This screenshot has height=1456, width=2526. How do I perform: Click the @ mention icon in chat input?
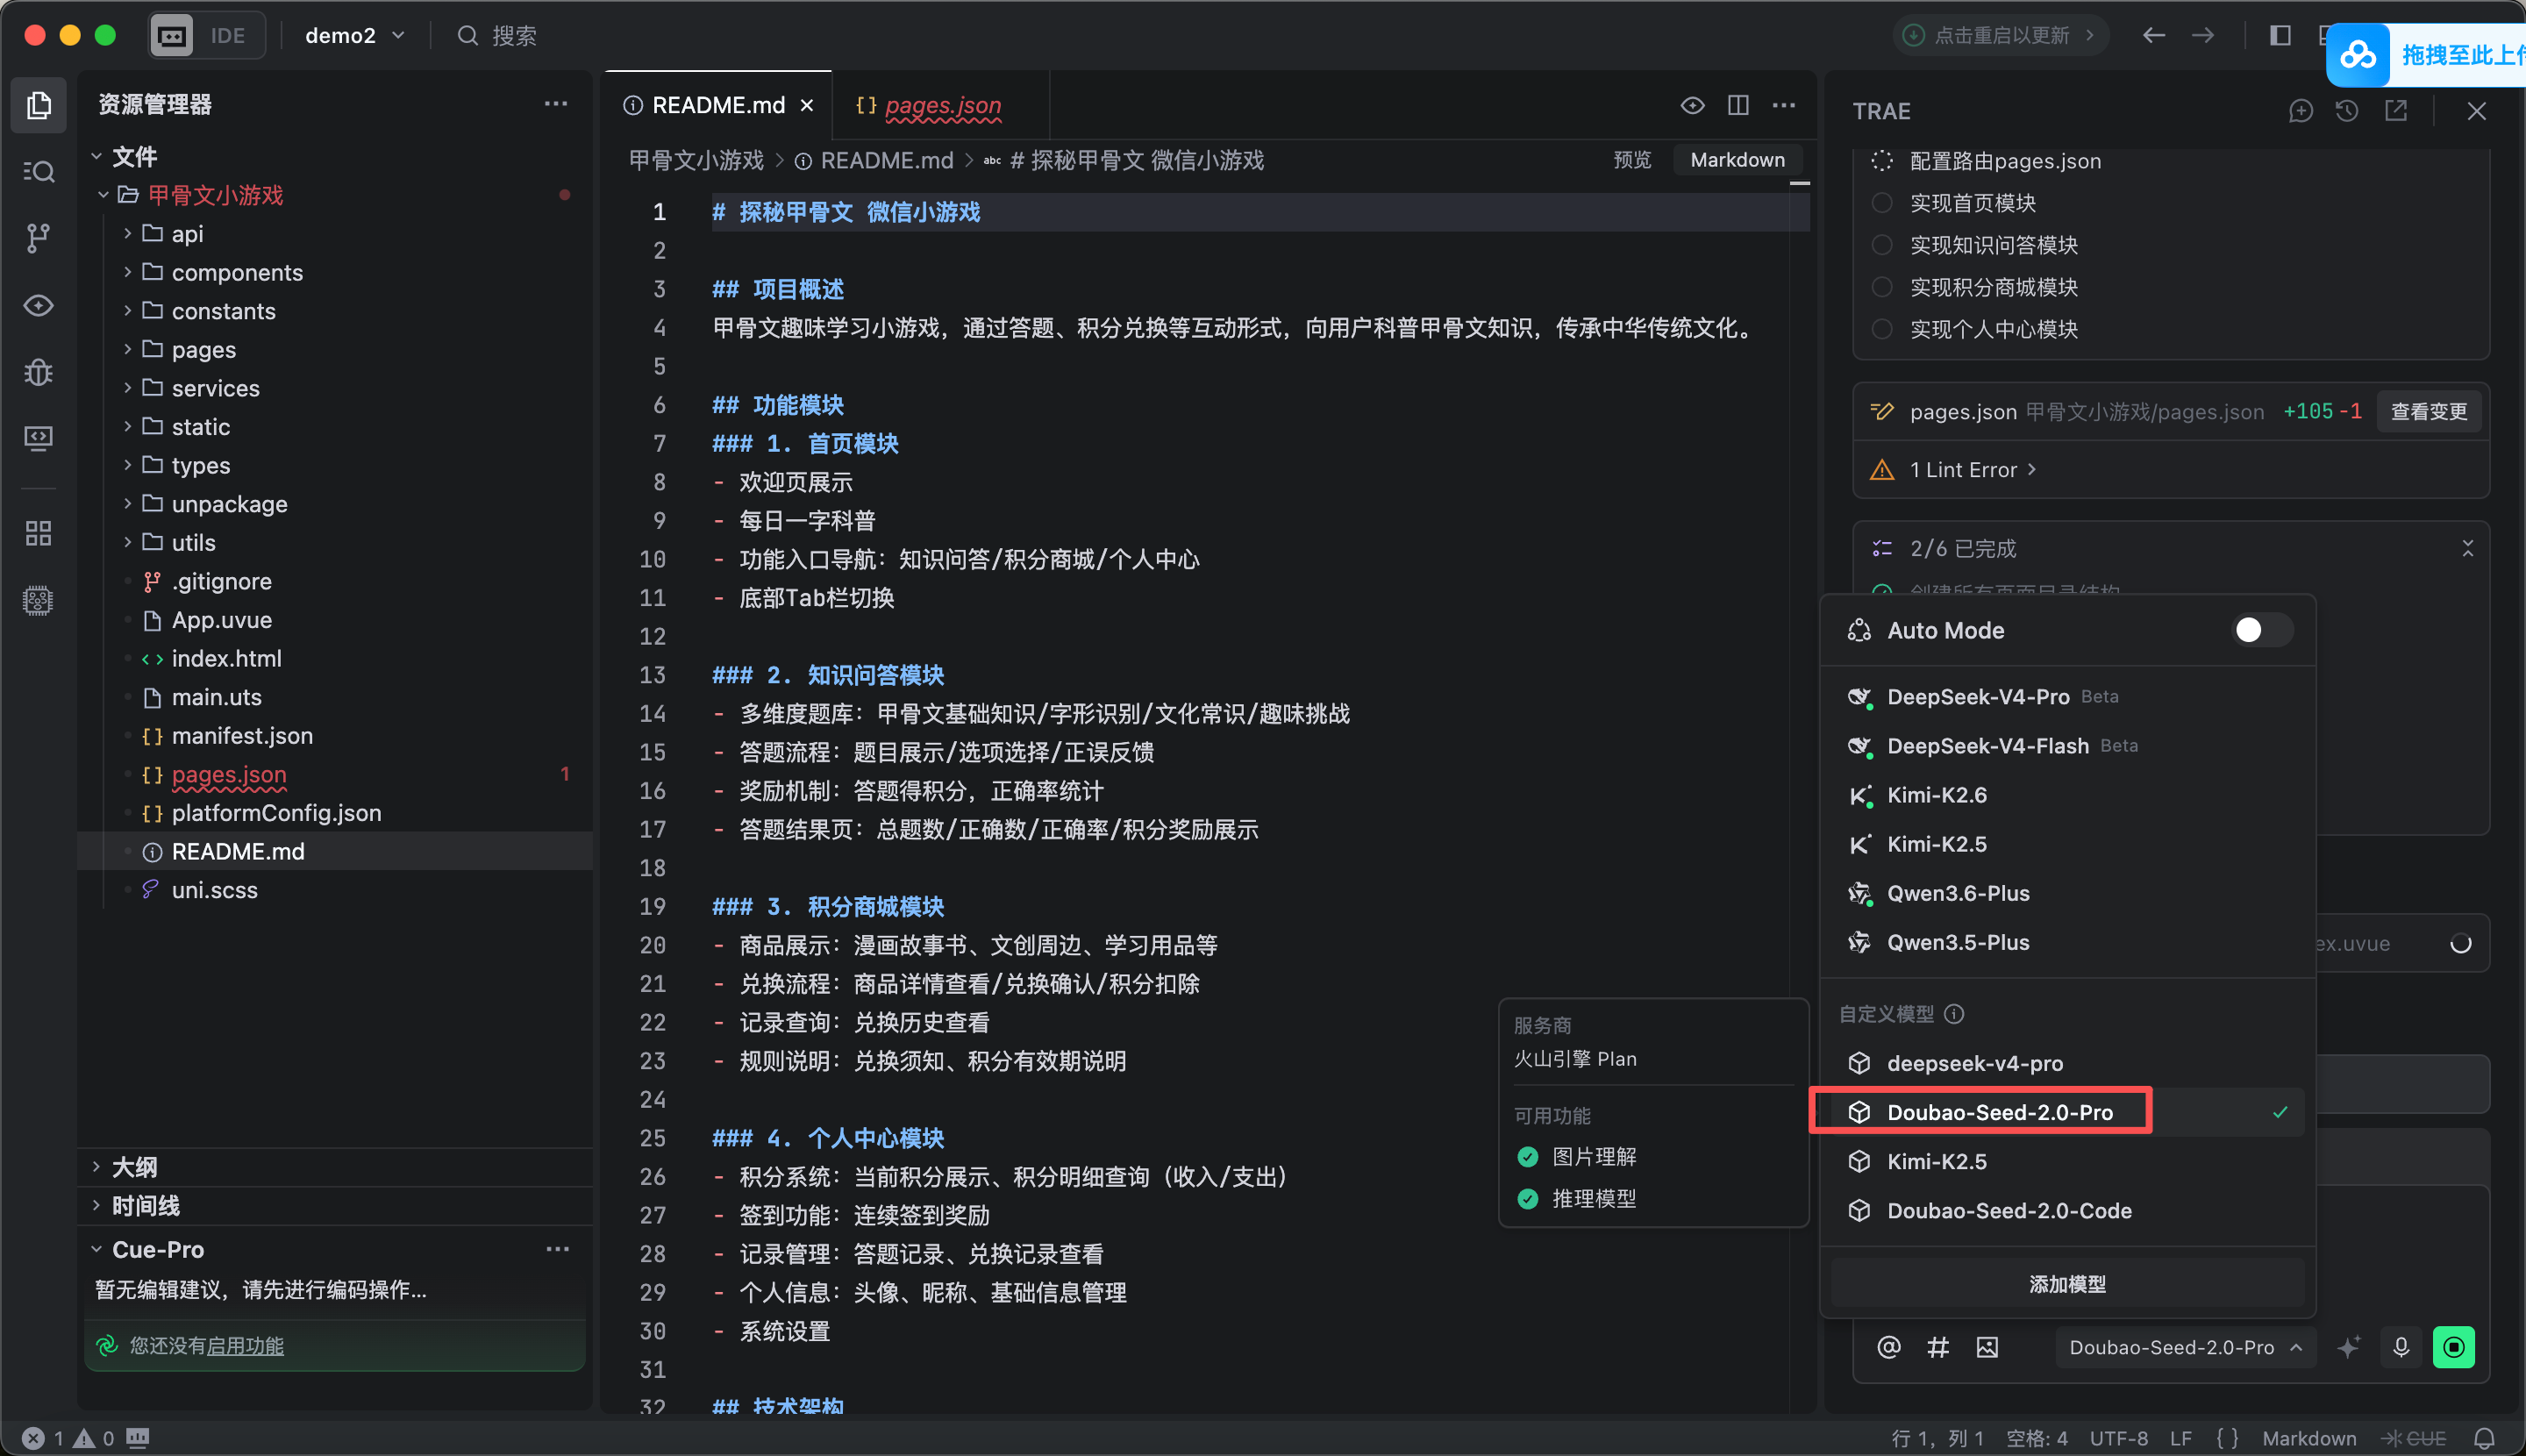(x=1888, y=1347)
